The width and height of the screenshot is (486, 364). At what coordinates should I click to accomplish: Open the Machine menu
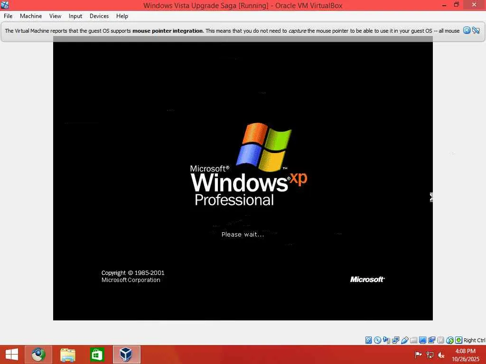pyautogui.click(x=31, y=16)
